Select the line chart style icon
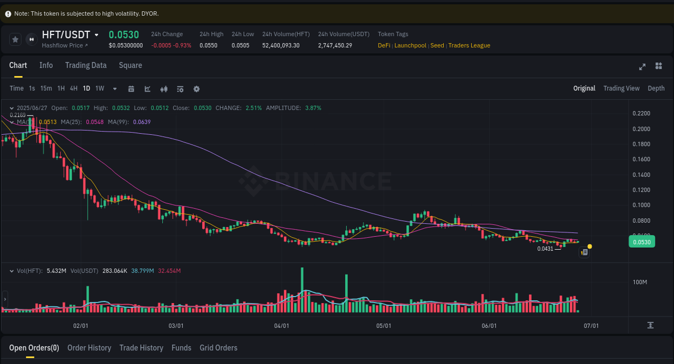 147,88
